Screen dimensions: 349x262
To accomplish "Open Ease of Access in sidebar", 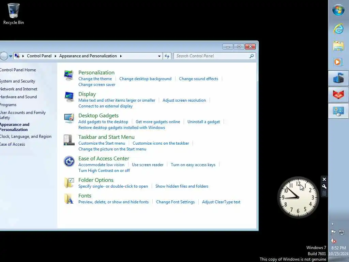I will pyautogui.click(x=12, y=144).
